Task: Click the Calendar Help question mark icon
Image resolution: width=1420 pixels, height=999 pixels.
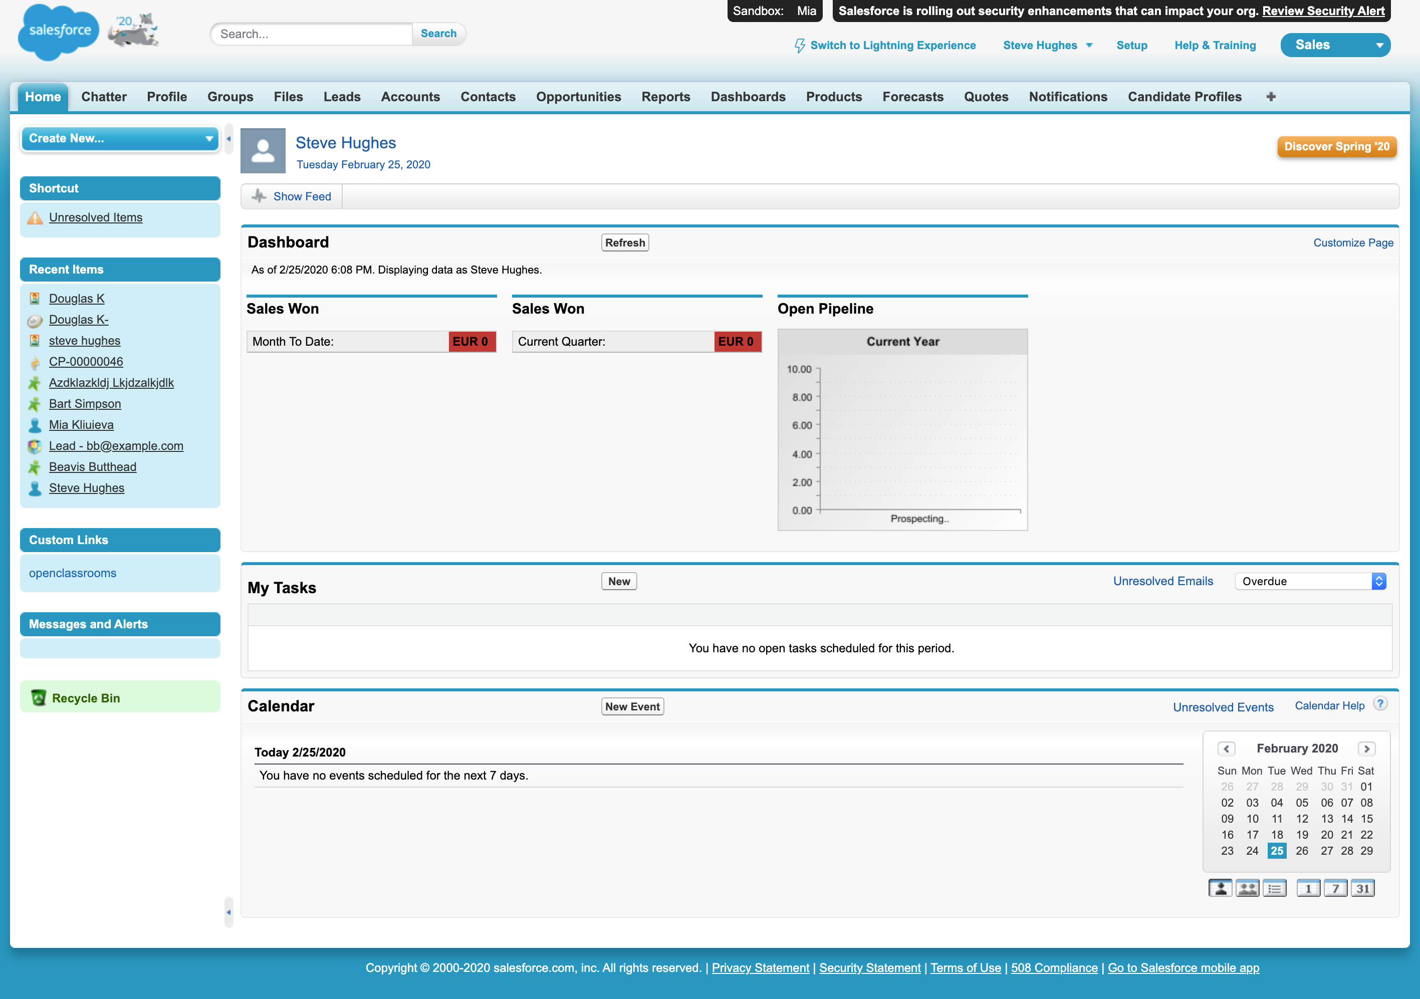Action: [1380, 703]
